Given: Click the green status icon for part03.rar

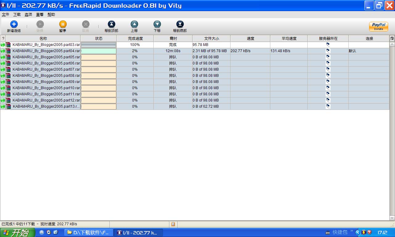Looking at the screenshot, I should click(3, 45).
